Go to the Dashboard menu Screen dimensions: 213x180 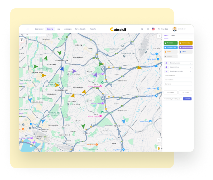(x=39, y=29)
